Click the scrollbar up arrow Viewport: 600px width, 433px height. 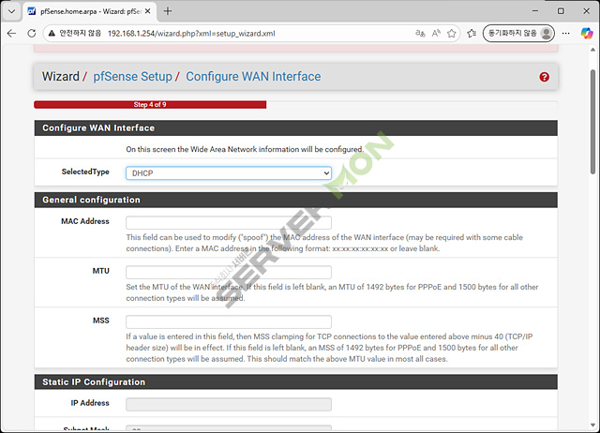(x=592, y=50)
